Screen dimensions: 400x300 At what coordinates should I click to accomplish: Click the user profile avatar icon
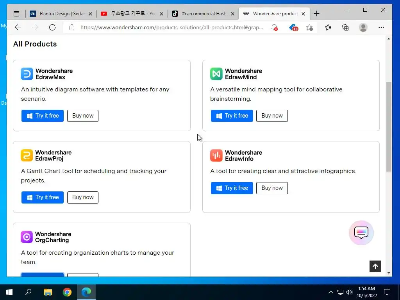[363, 27]
